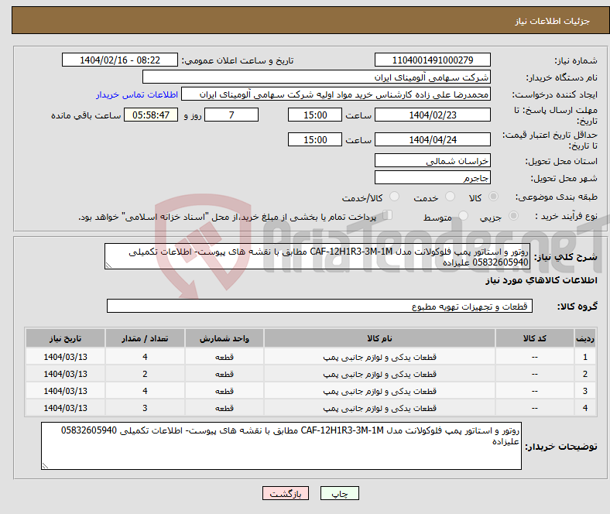Image resolution: width=610 pixels, height=514 pixels.
Task: Click the item name in row 2
Action: (379, 374)
